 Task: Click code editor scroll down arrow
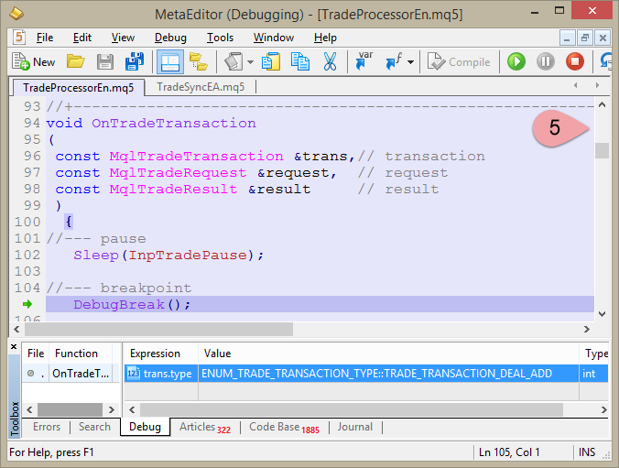pos(602,314)
